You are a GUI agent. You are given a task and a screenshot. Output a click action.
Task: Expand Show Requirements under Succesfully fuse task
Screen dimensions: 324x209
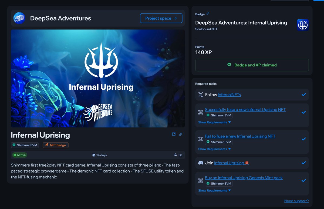pos(215,122)
